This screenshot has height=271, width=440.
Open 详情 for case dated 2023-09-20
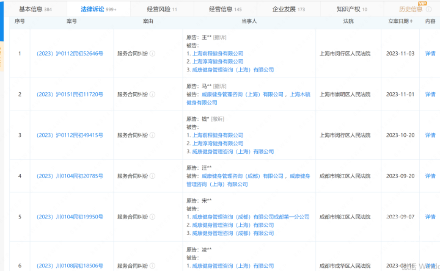click(x=430, y=176)
